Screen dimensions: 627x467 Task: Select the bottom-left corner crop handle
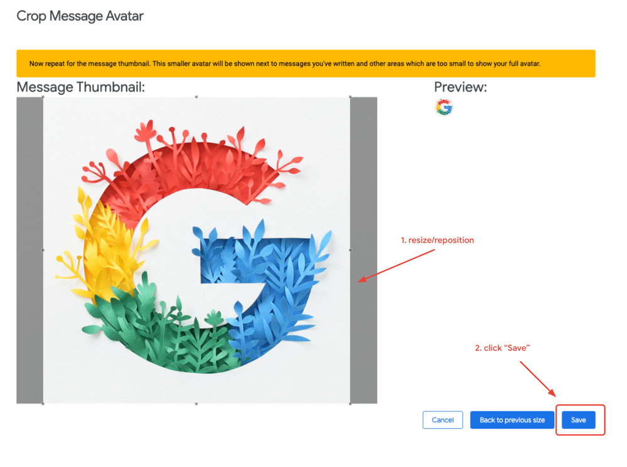[43, 404]
